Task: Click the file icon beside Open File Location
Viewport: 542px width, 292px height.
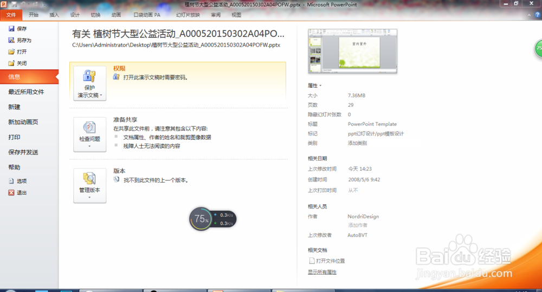Action: [312, 261]
